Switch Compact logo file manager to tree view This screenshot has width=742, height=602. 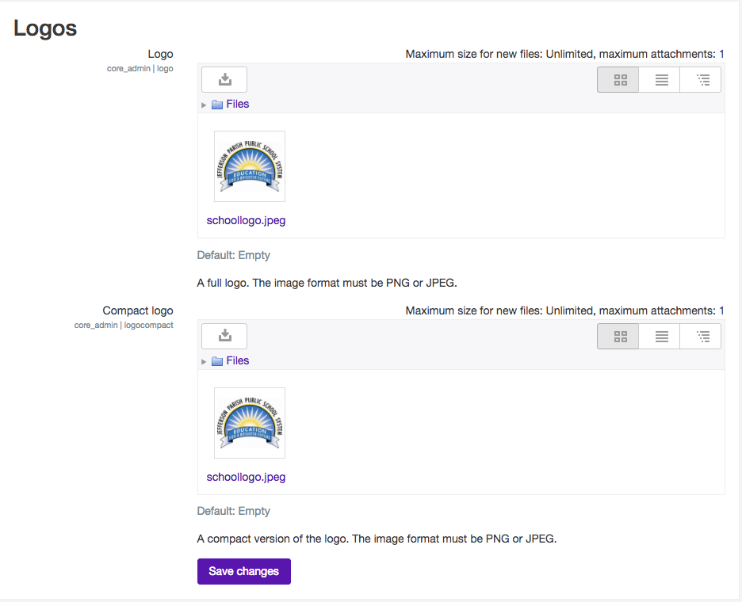pyautogui.click(x=700, y=336)
